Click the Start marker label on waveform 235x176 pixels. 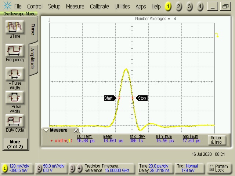tap(109, 98)
